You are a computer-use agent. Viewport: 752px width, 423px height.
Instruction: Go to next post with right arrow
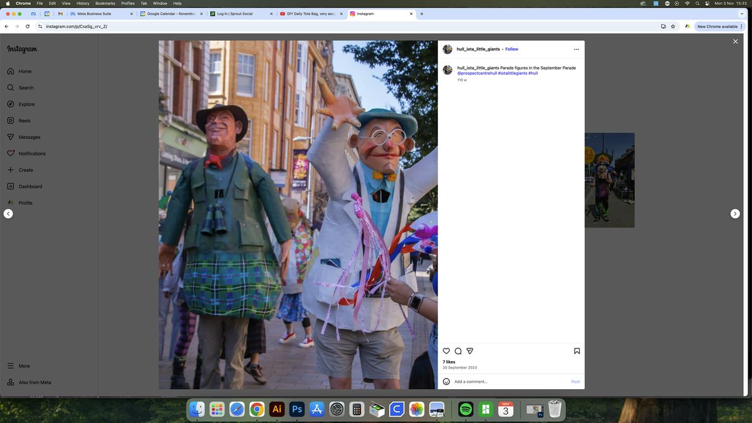click(x=735, y=214)
